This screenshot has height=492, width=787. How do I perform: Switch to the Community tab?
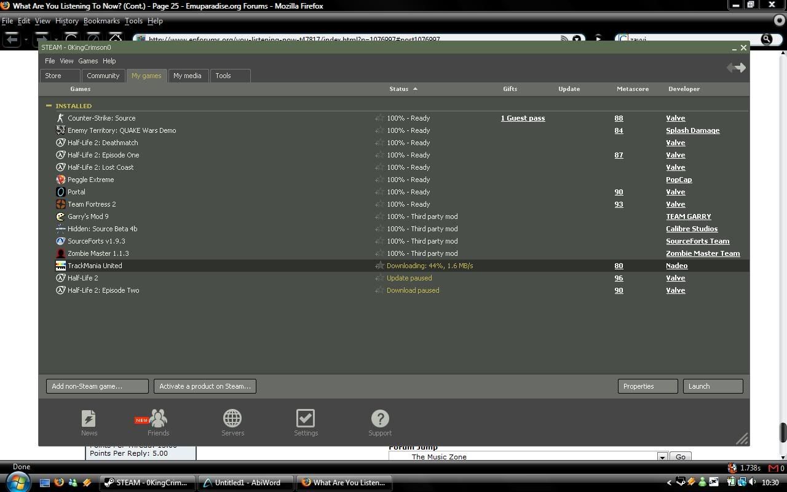[x=103, y=76]
